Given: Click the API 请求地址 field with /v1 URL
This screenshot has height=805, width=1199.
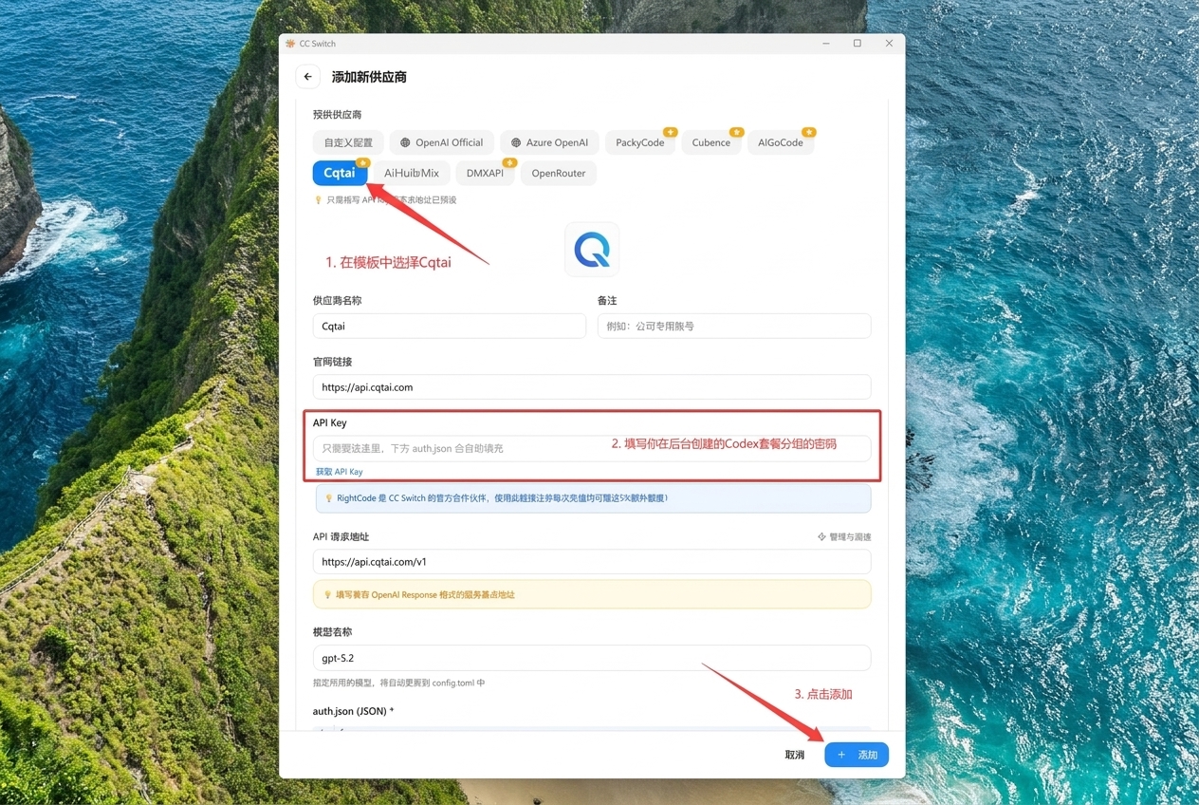Looking at the screenshot, I should [x=592, y=562].
